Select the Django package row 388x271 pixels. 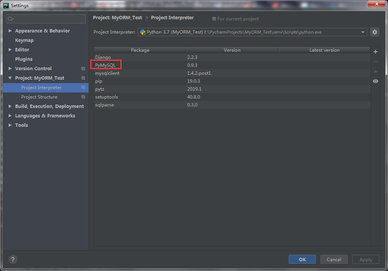(232, 57)
